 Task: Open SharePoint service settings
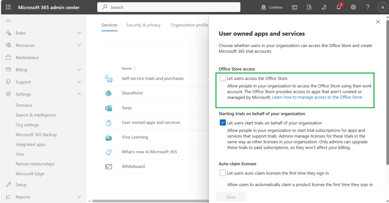[x=132, y=93]
